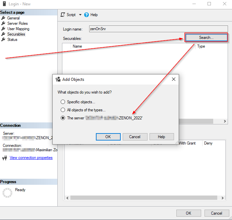232x220 pixels.
Task: Click the connection properties icon
Action: click(x=5, y=158)
